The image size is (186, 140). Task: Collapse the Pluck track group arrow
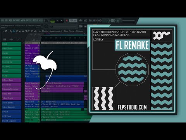pos(36,76)
